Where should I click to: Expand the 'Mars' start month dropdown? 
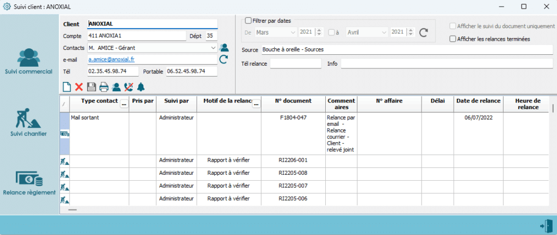292,33
